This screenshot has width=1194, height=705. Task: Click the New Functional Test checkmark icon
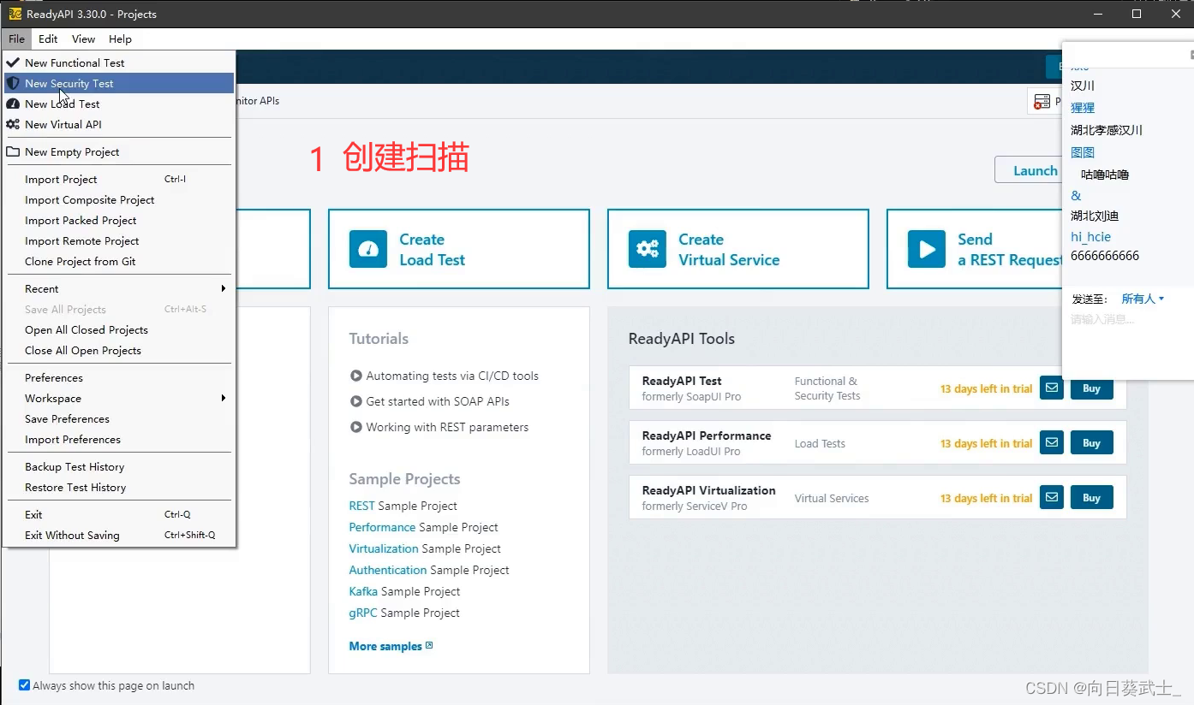tap(13, 62)
